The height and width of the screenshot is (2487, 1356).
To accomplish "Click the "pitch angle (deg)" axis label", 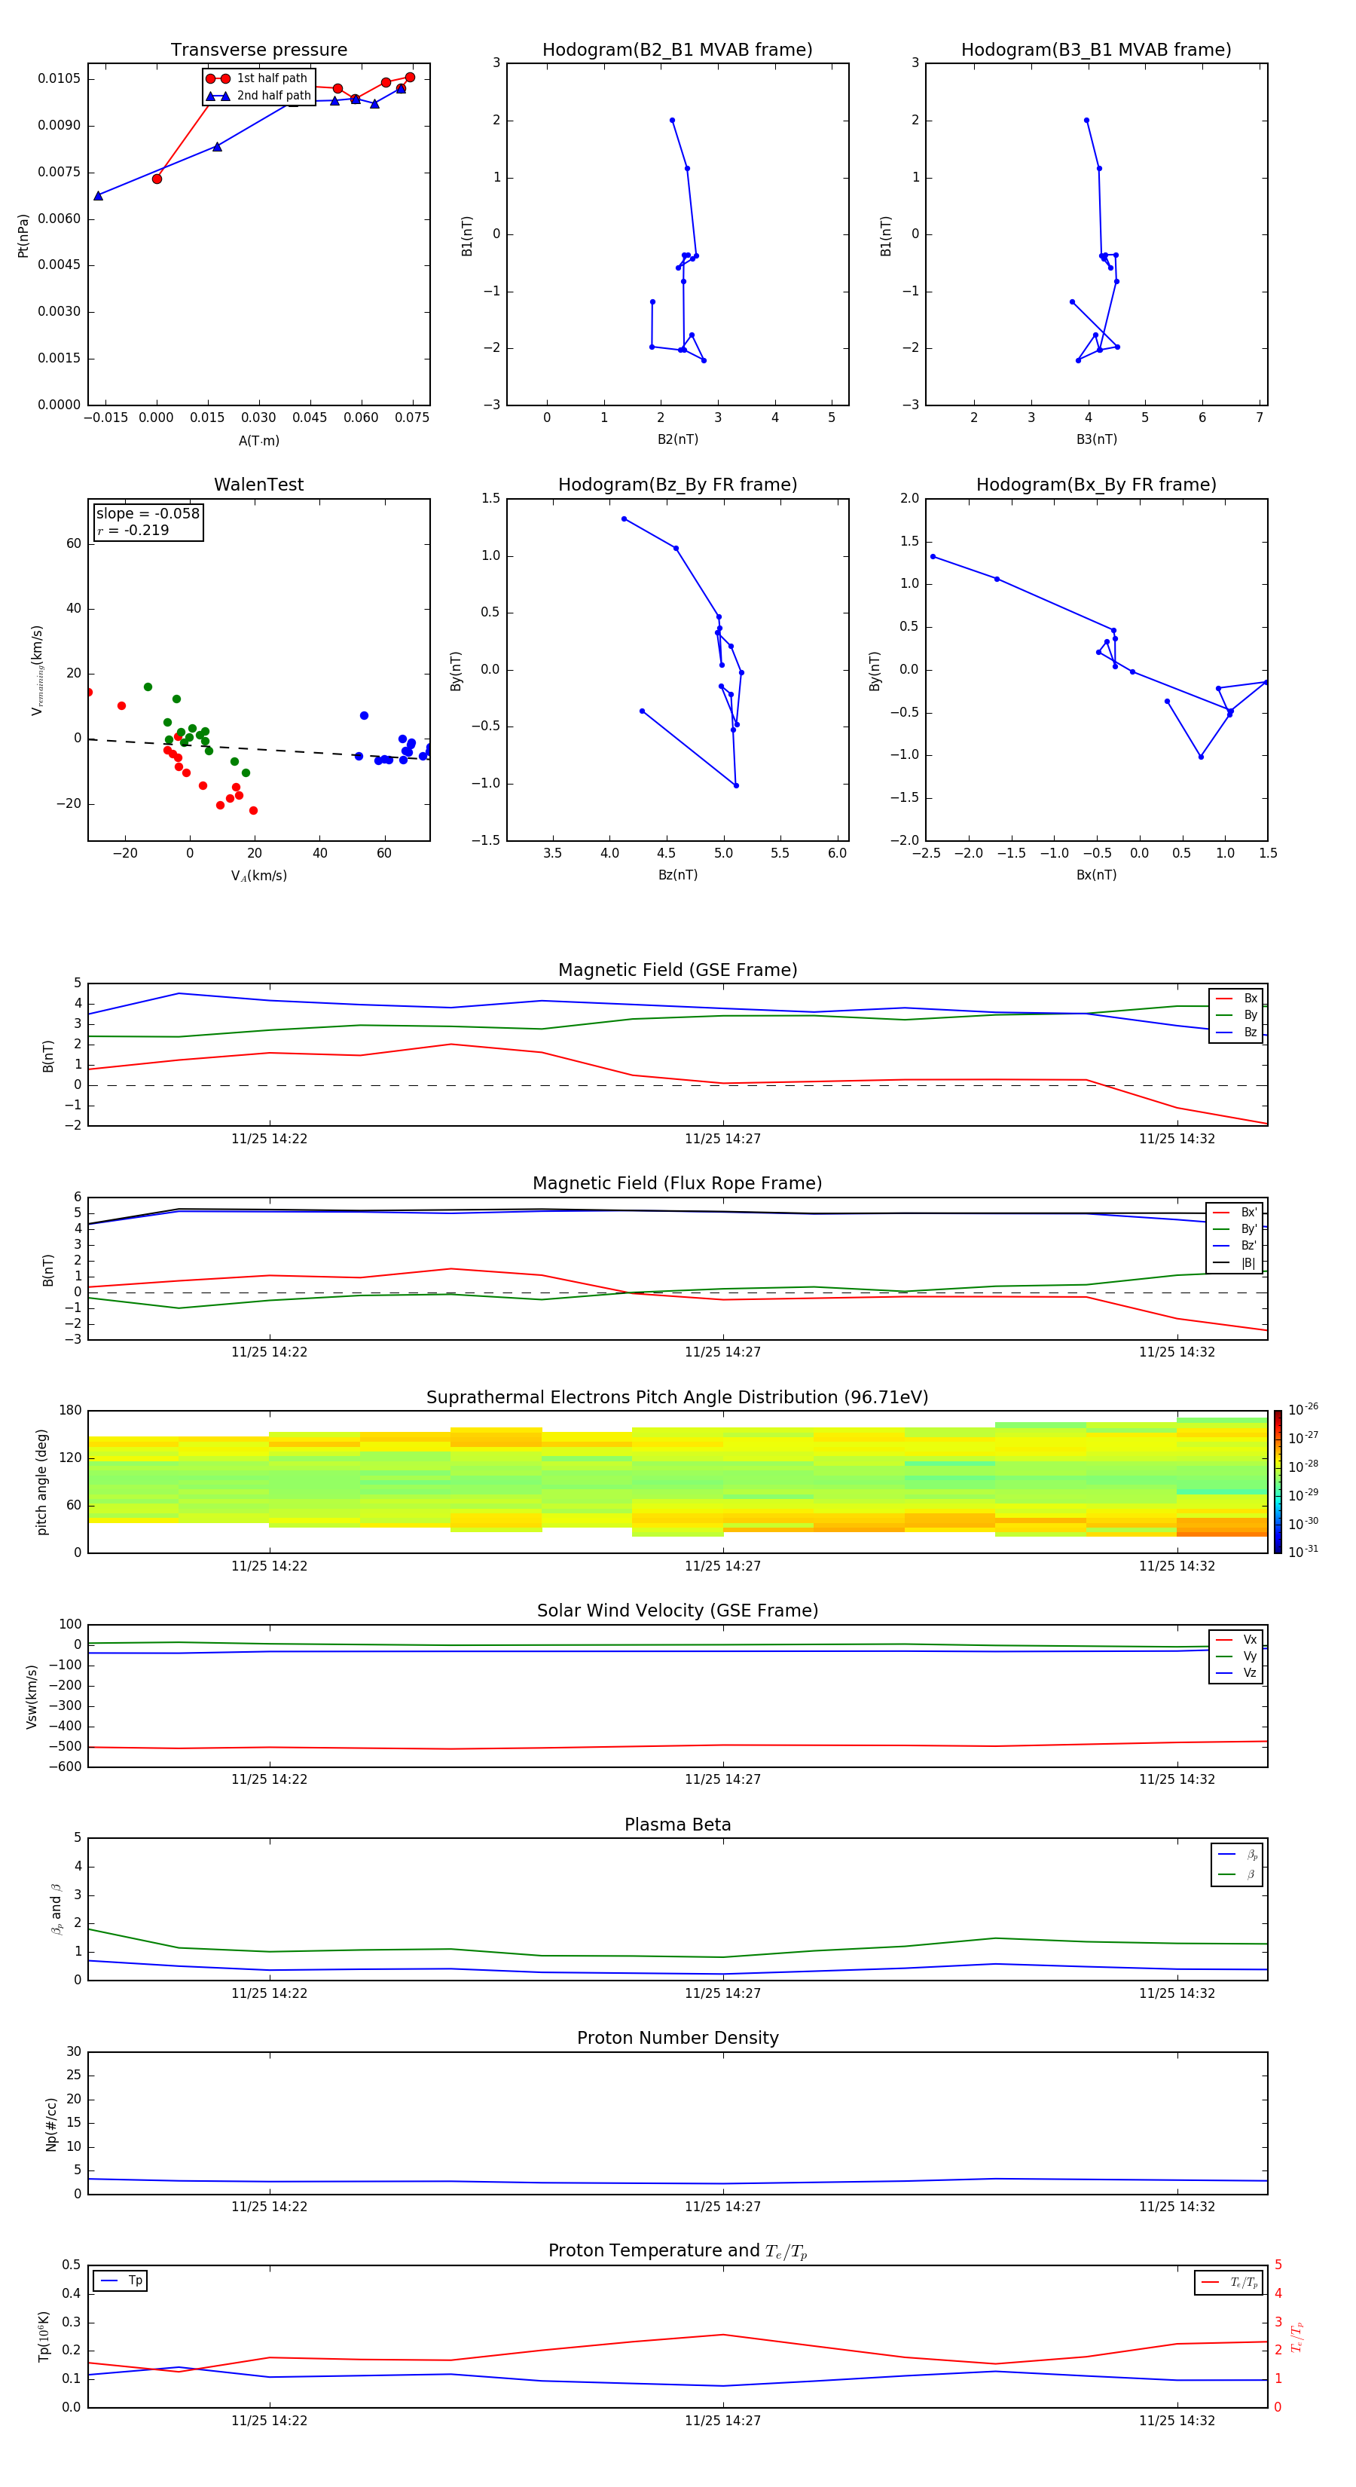I will pos(41,1482).
